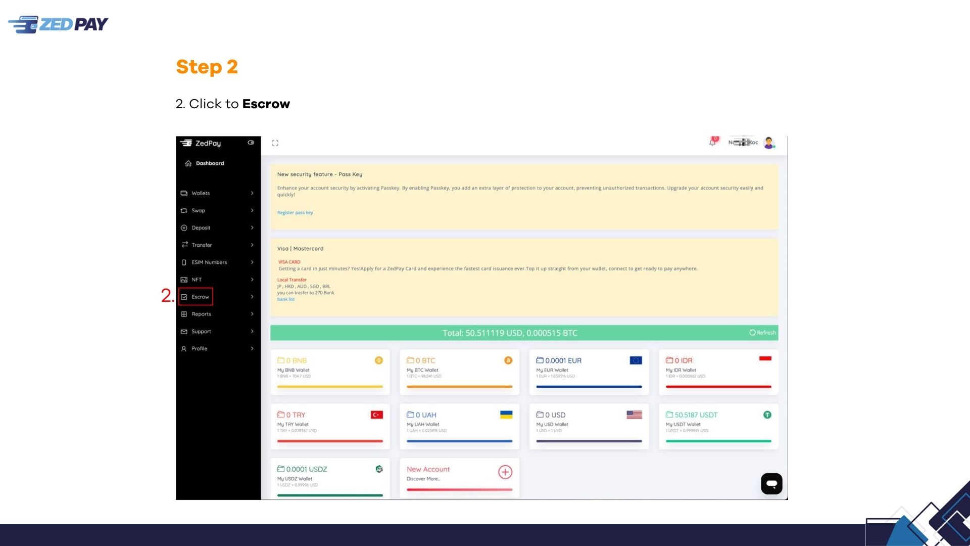The image size is (970, 546).
Task: Click the fullscreen expand icon
Action: (x=275, y=143)
